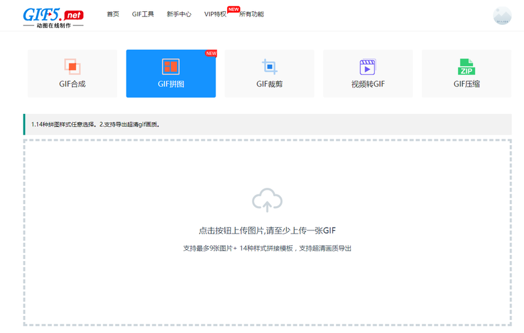Open VIP特权 navigation item
This screenshot has height=333, width=524.
[215, 14]
